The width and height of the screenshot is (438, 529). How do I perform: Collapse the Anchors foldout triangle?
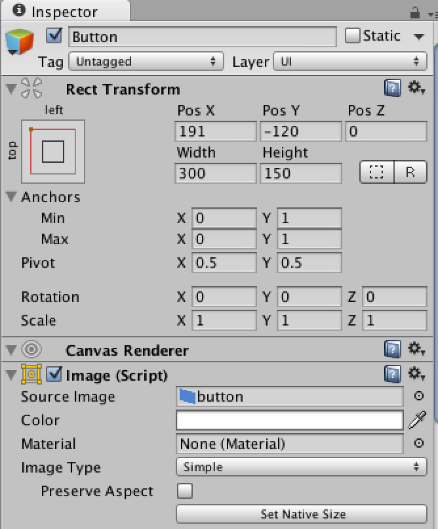pos(11,196)
